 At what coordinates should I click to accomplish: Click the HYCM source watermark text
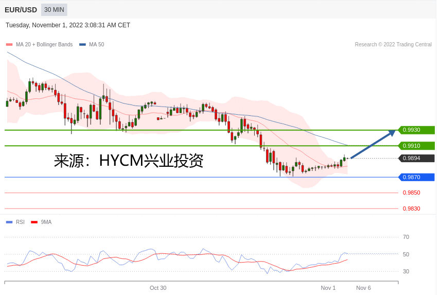(x=129, y=161)
